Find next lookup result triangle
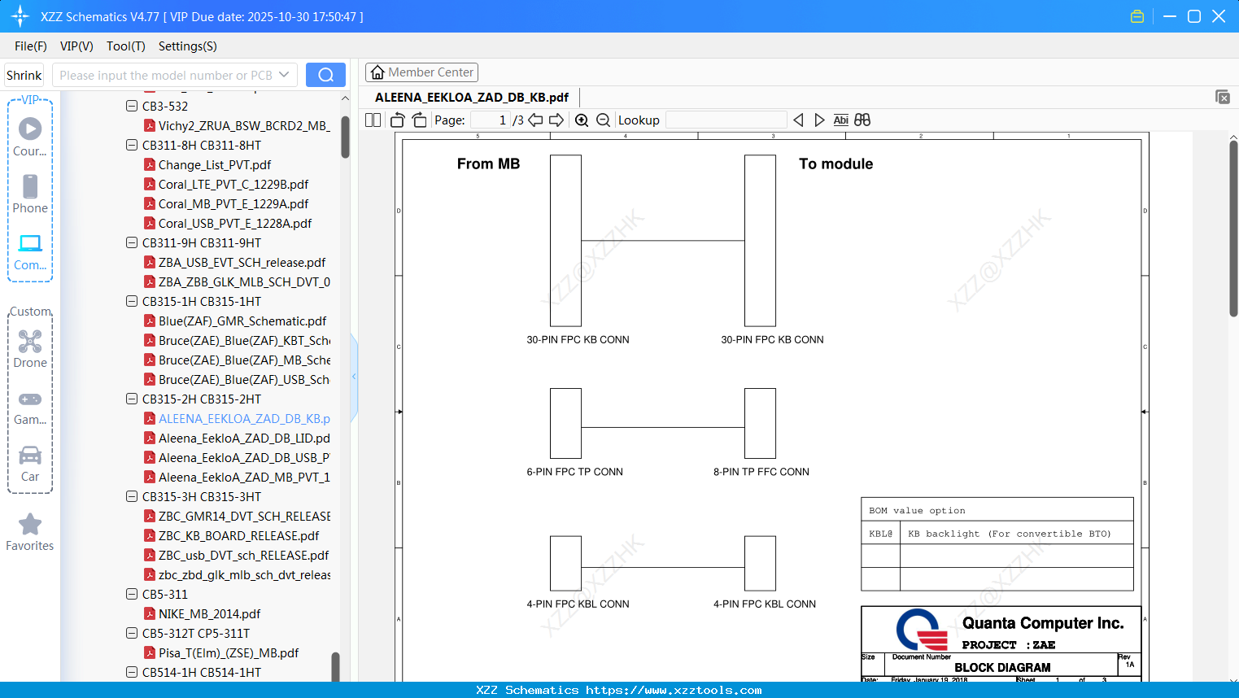 pos(819,120)
